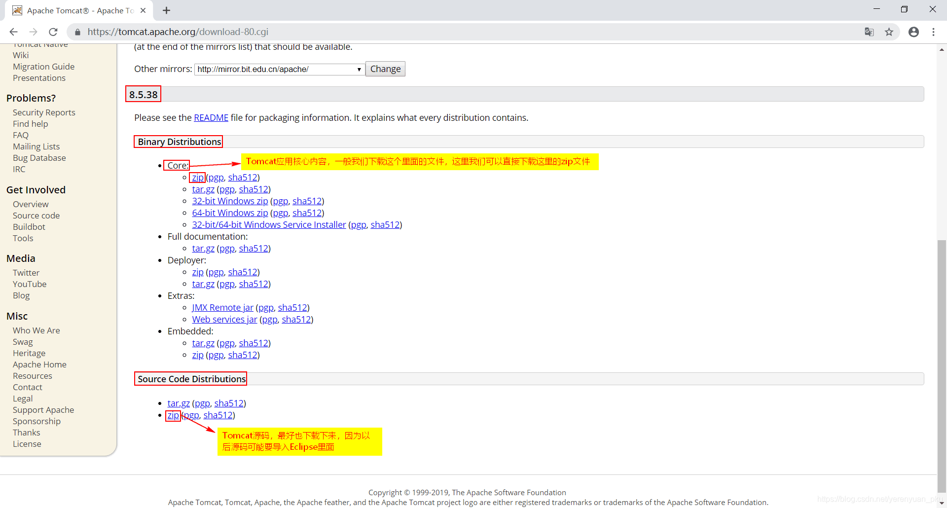
Task: Close the Apache Tomcat tab
Action: [143, 10]
